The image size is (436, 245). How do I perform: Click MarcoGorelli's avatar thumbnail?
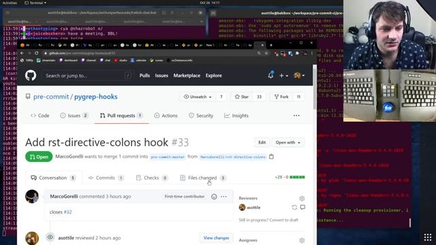pyautogui.click(x=32, y=197)
